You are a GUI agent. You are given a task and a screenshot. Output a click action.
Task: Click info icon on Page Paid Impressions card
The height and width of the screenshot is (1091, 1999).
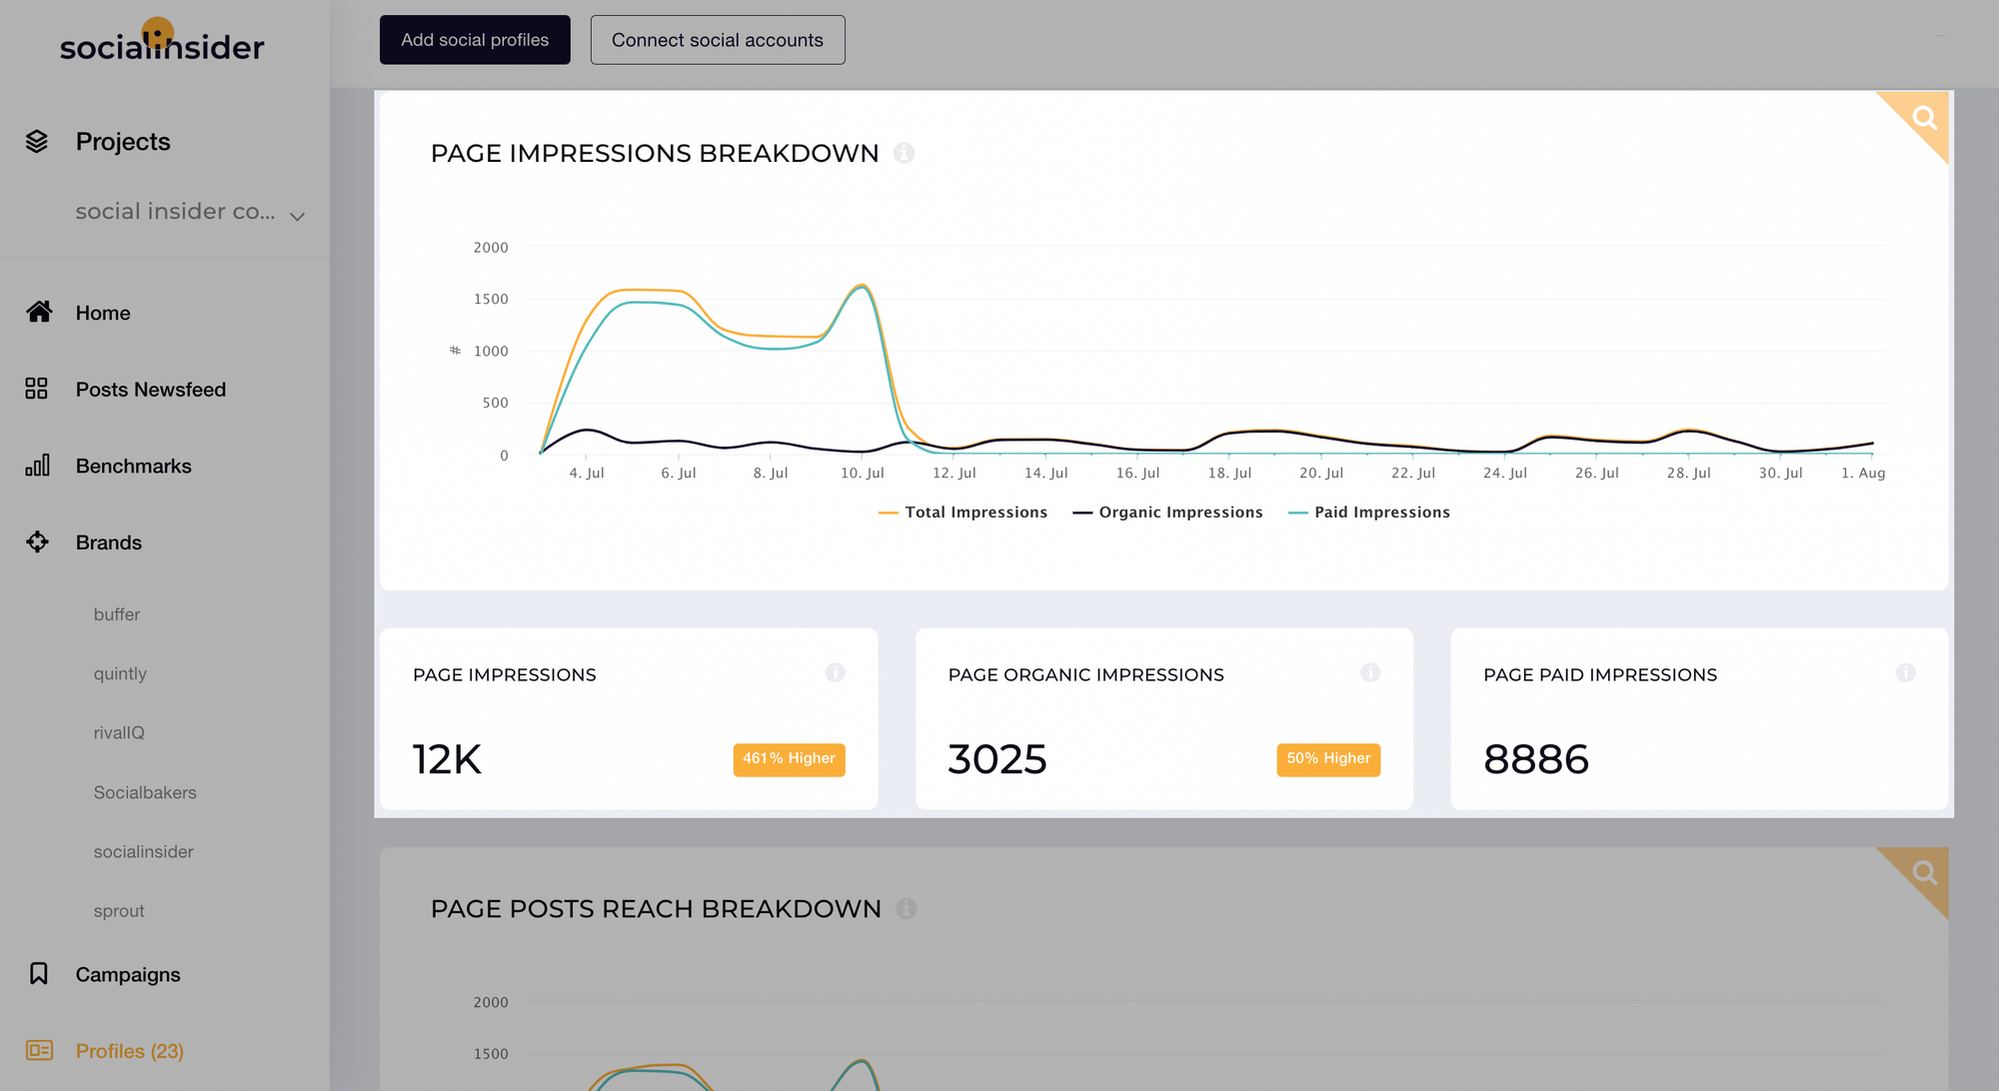[1906, 673]
